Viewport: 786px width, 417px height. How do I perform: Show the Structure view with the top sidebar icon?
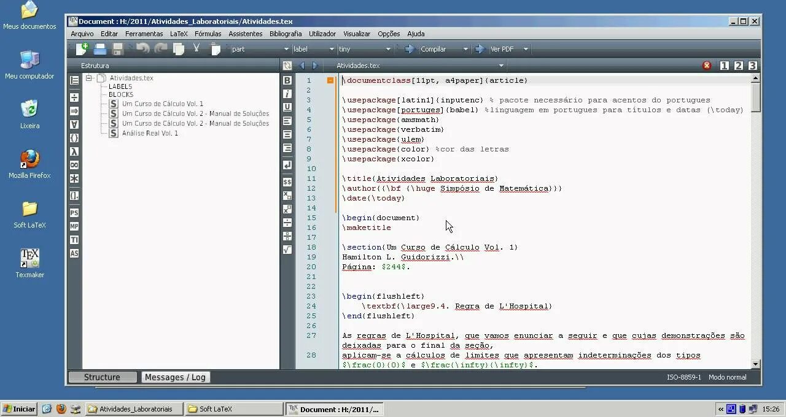click(x=74, y=80)
